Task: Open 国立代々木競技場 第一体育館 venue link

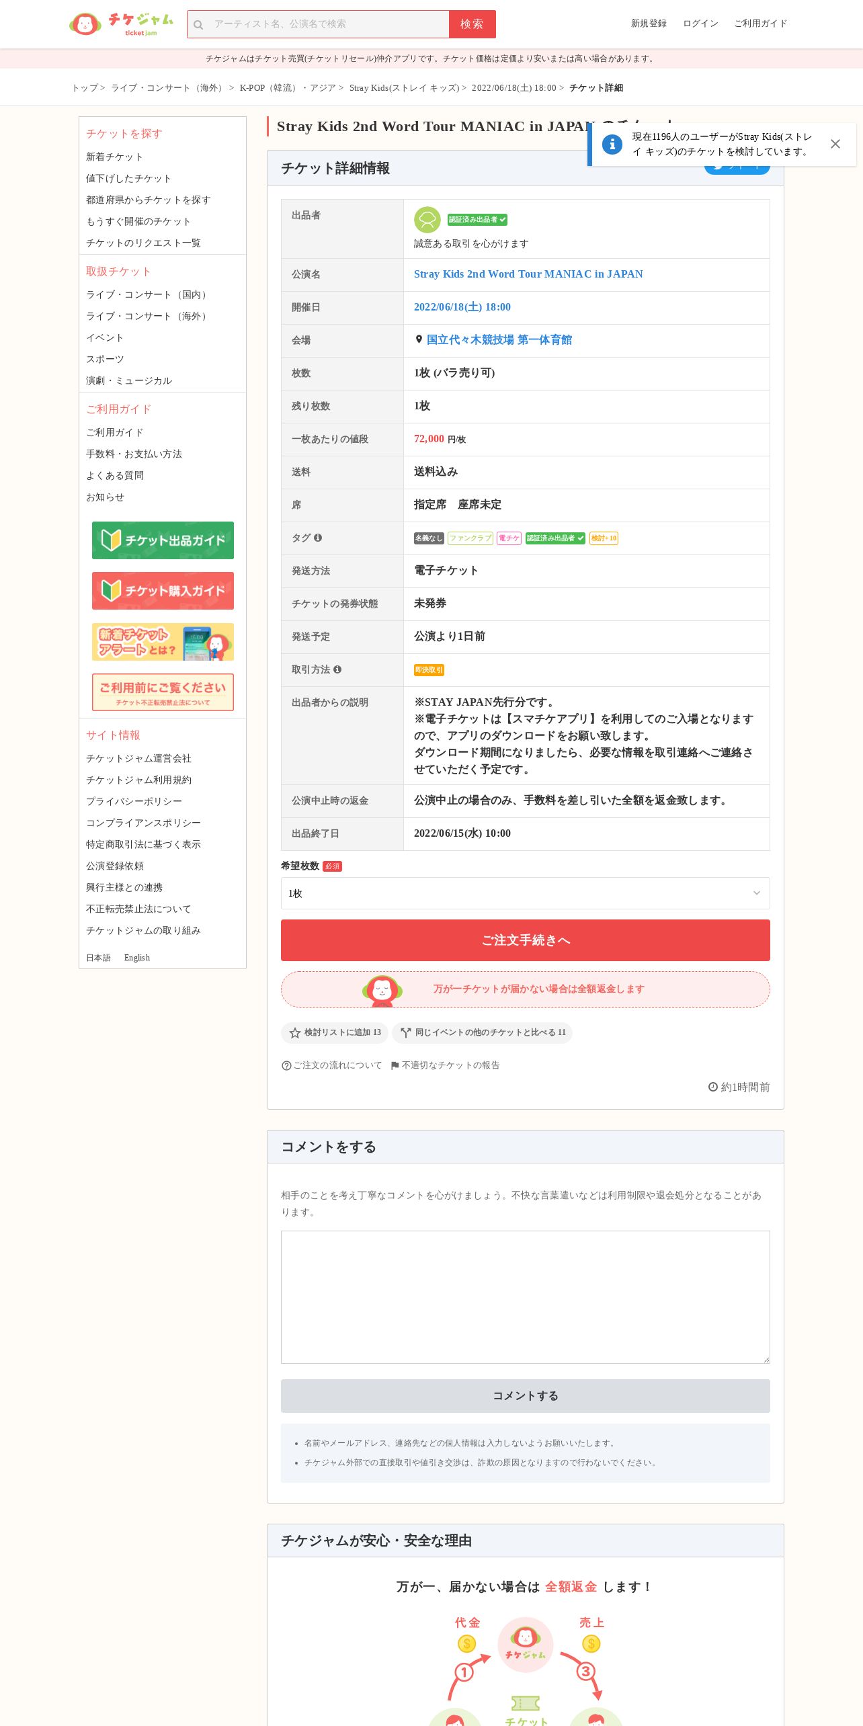Action: coord(499,340)
